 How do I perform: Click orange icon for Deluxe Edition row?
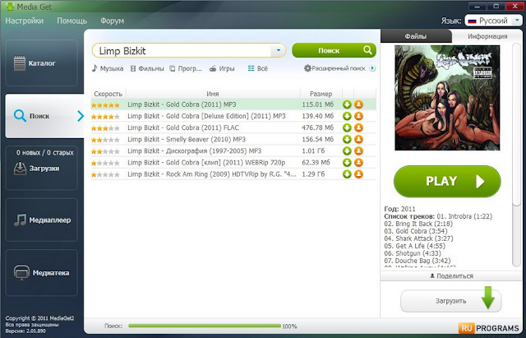pyautogui.click(x=358, y=116)
